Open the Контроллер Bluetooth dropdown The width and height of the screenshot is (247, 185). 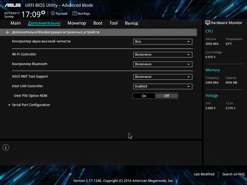[163, 64]
